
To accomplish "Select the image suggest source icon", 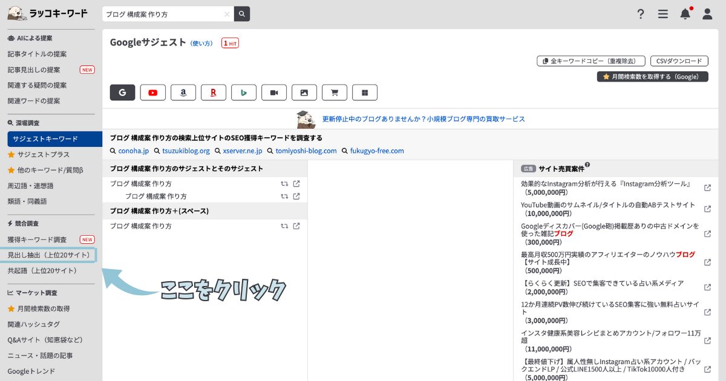I will [304, 93].
